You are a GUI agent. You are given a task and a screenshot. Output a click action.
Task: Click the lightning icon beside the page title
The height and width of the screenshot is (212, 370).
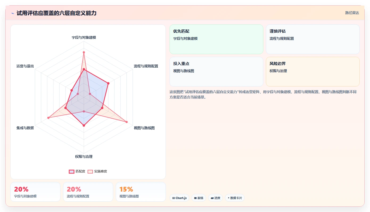[13, 13]
